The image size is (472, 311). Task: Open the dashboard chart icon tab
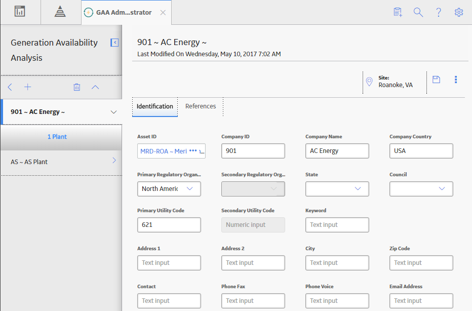[x=20, y=12]
